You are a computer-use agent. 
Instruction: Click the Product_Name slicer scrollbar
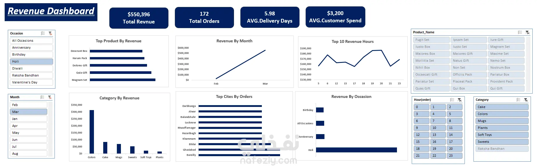pos(528,64)
